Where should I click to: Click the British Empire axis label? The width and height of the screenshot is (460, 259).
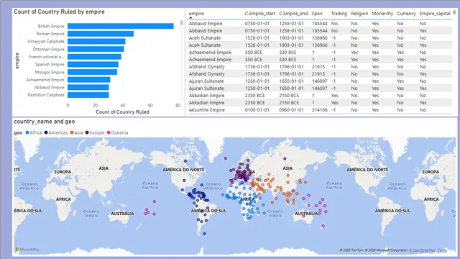coord(51,26)
